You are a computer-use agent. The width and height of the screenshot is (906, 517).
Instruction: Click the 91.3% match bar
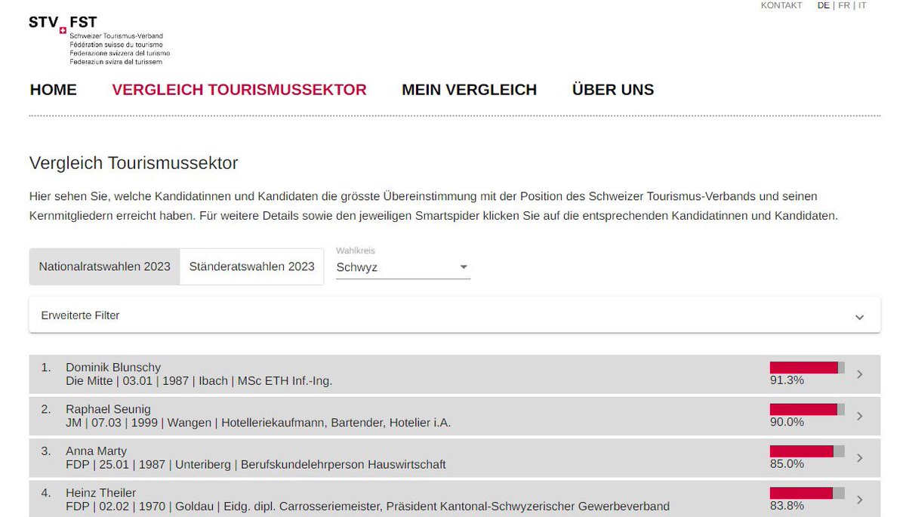[x=807, y=368]
